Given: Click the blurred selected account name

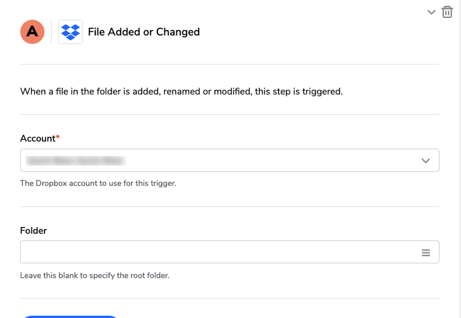Looking at the screenshot, I should [x=76, y=161].
